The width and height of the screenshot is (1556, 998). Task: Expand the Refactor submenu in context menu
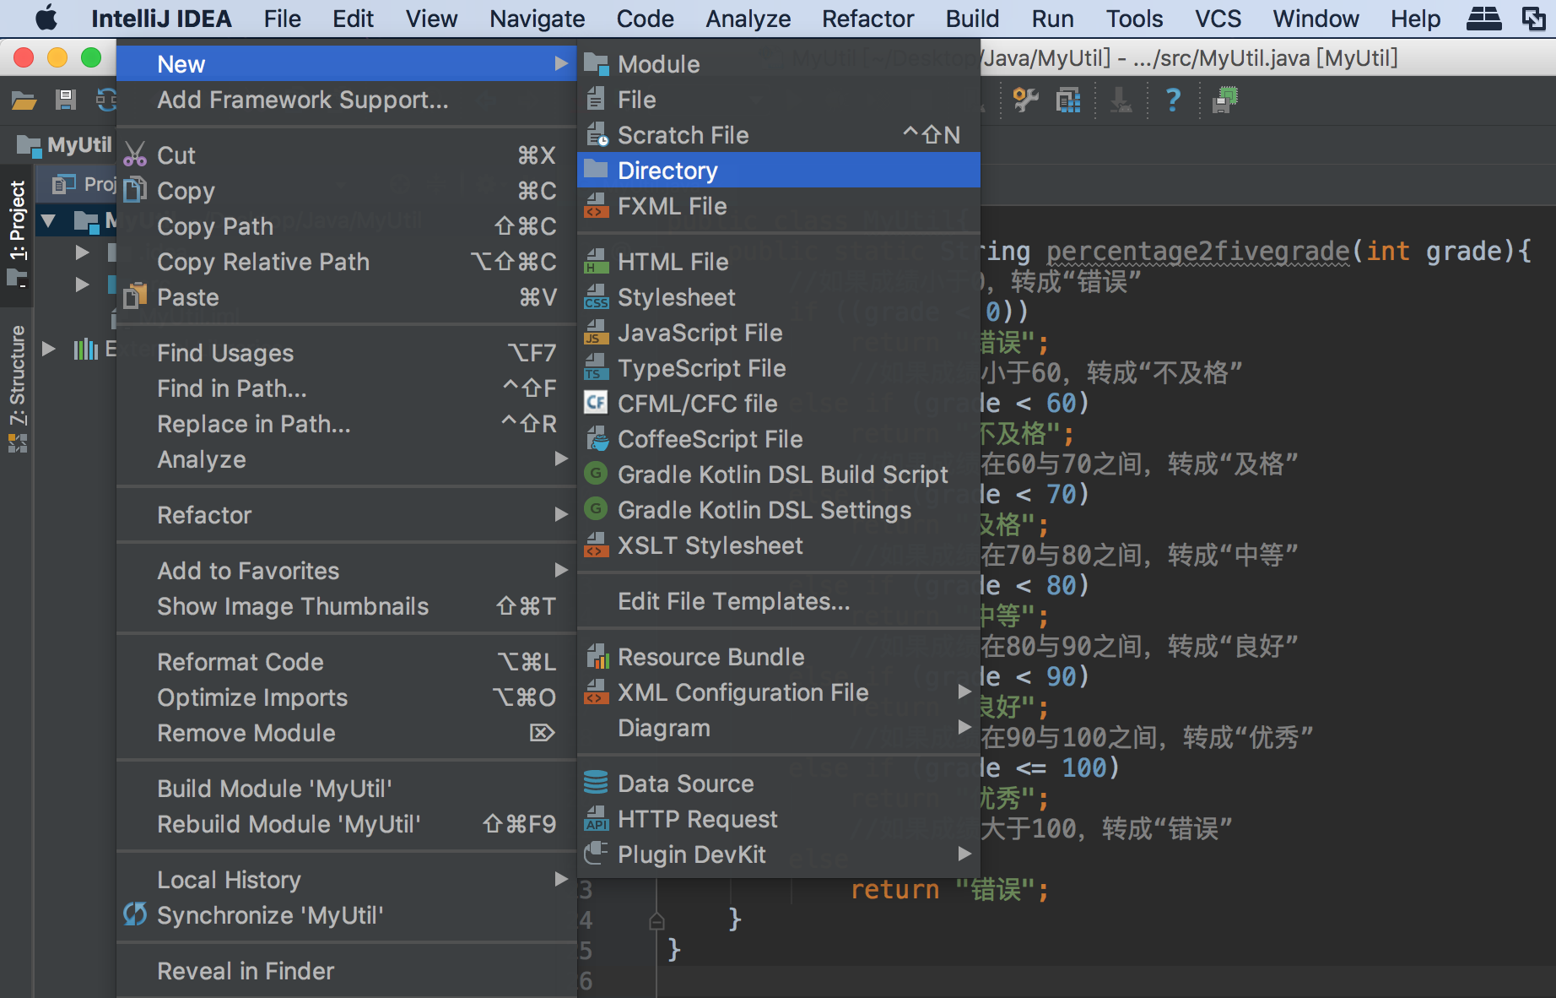pos(346,515)
